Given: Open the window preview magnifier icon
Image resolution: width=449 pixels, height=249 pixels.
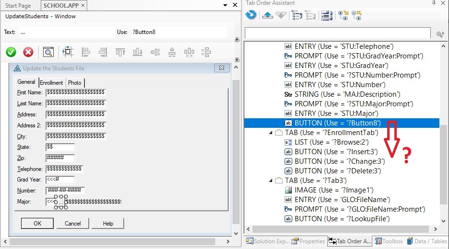Looking at the screenshot, I should [48, 52].
